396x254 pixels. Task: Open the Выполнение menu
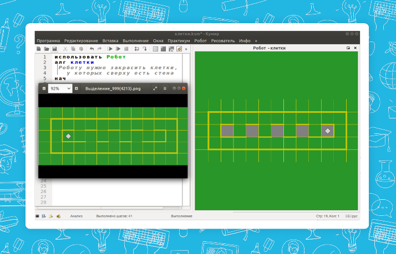pos(135,41)
